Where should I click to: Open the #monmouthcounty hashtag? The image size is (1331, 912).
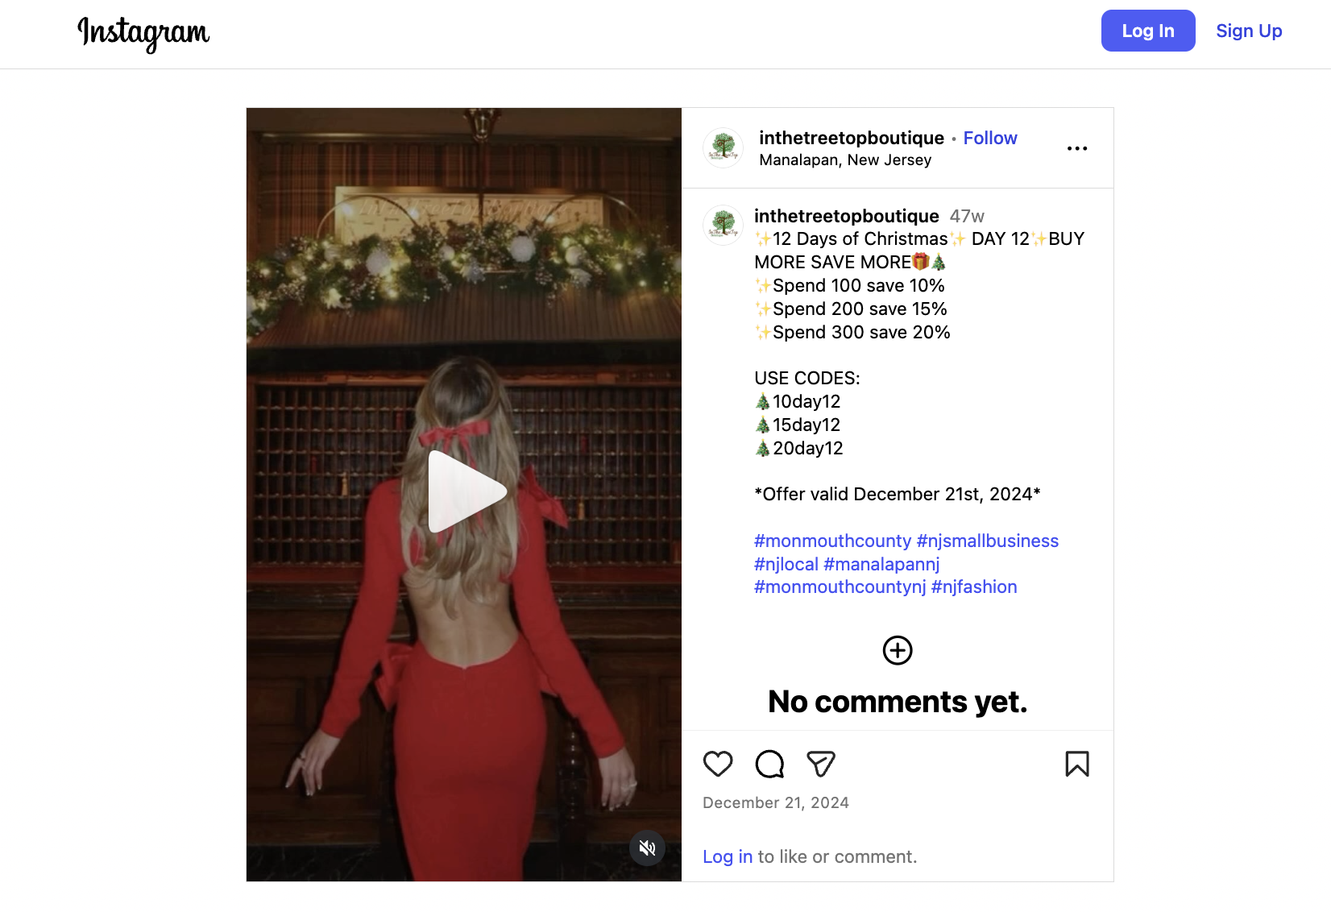[832, 541]
